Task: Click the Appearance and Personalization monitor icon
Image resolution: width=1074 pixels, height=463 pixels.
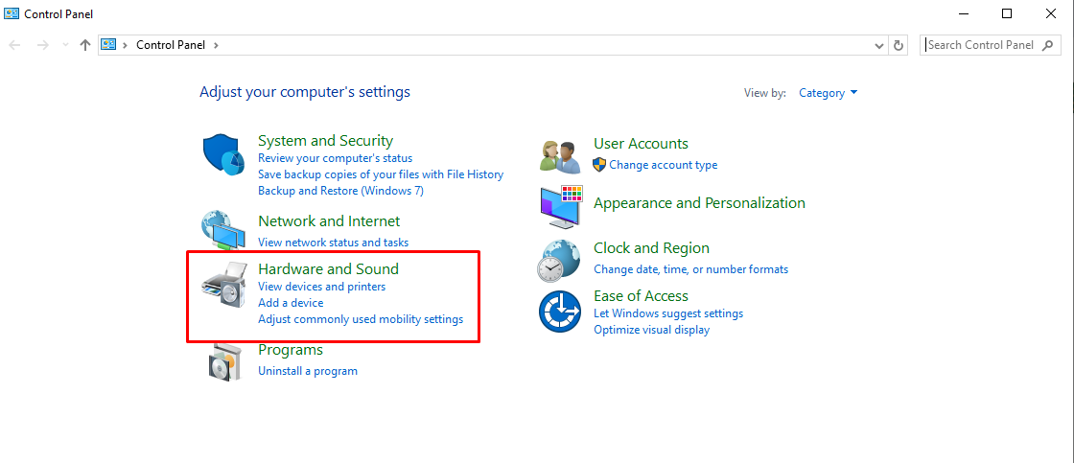Action: click(x=560, y=206)
